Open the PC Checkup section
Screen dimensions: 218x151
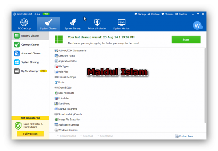coord(24,24)
